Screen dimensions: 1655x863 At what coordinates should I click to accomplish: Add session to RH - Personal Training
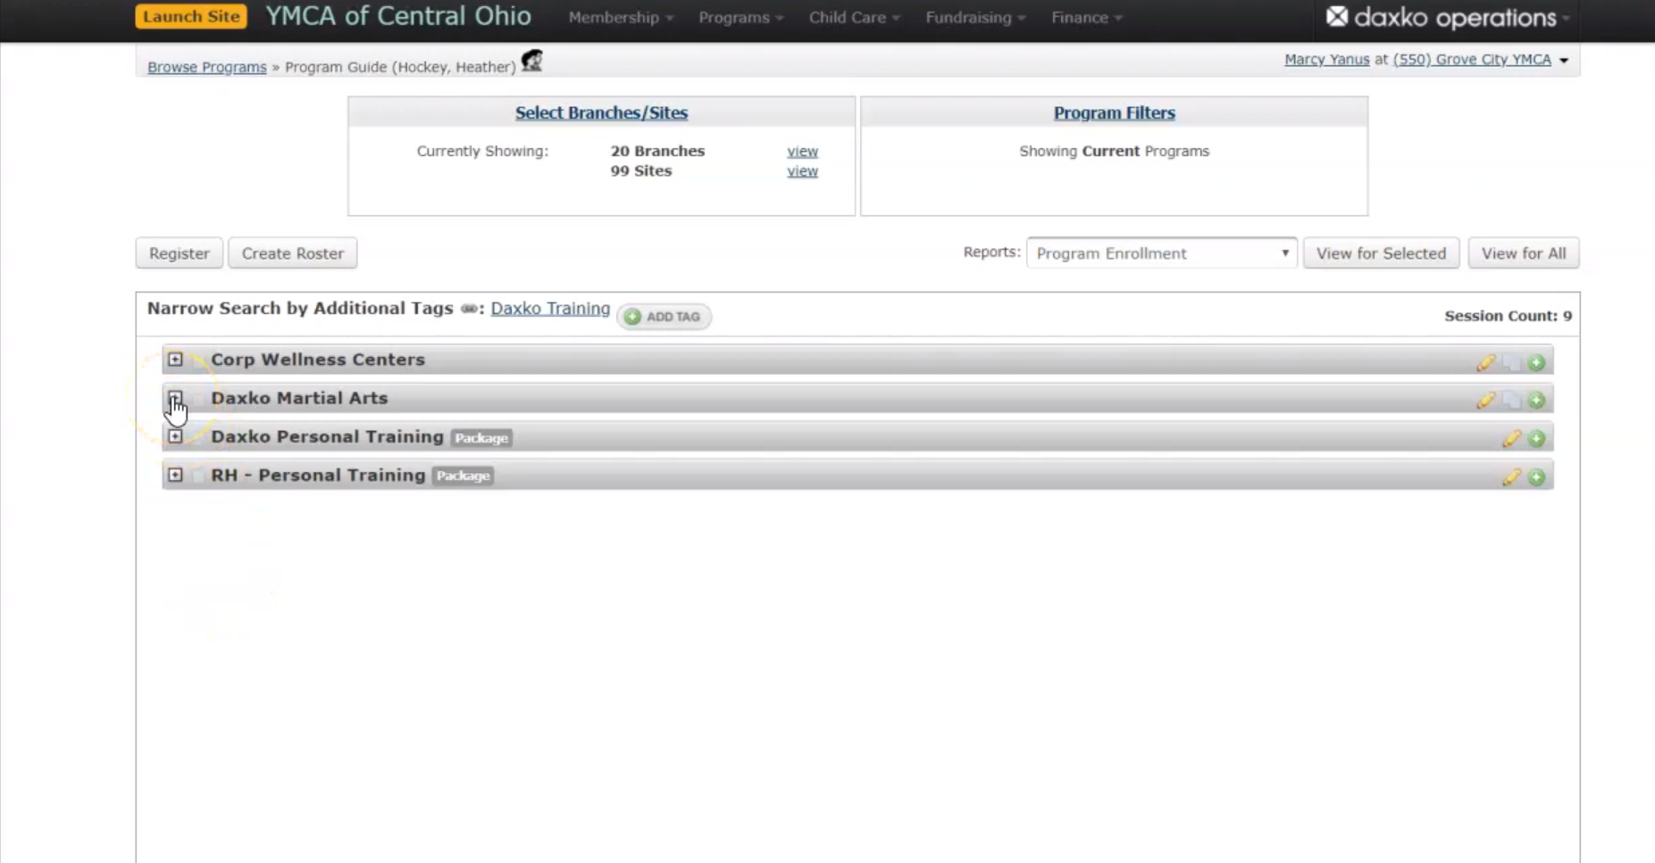(x=1536, y=477)
